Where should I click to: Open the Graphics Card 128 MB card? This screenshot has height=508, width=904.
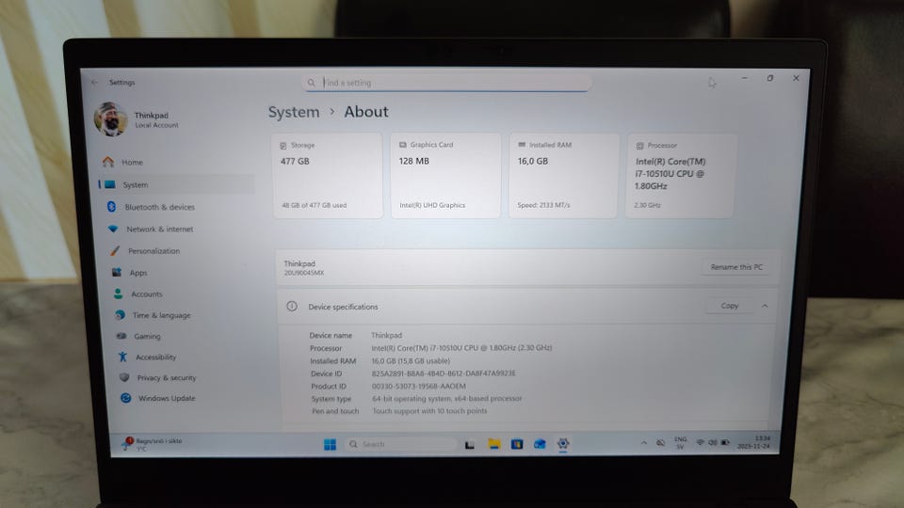(x=445, y=176)
